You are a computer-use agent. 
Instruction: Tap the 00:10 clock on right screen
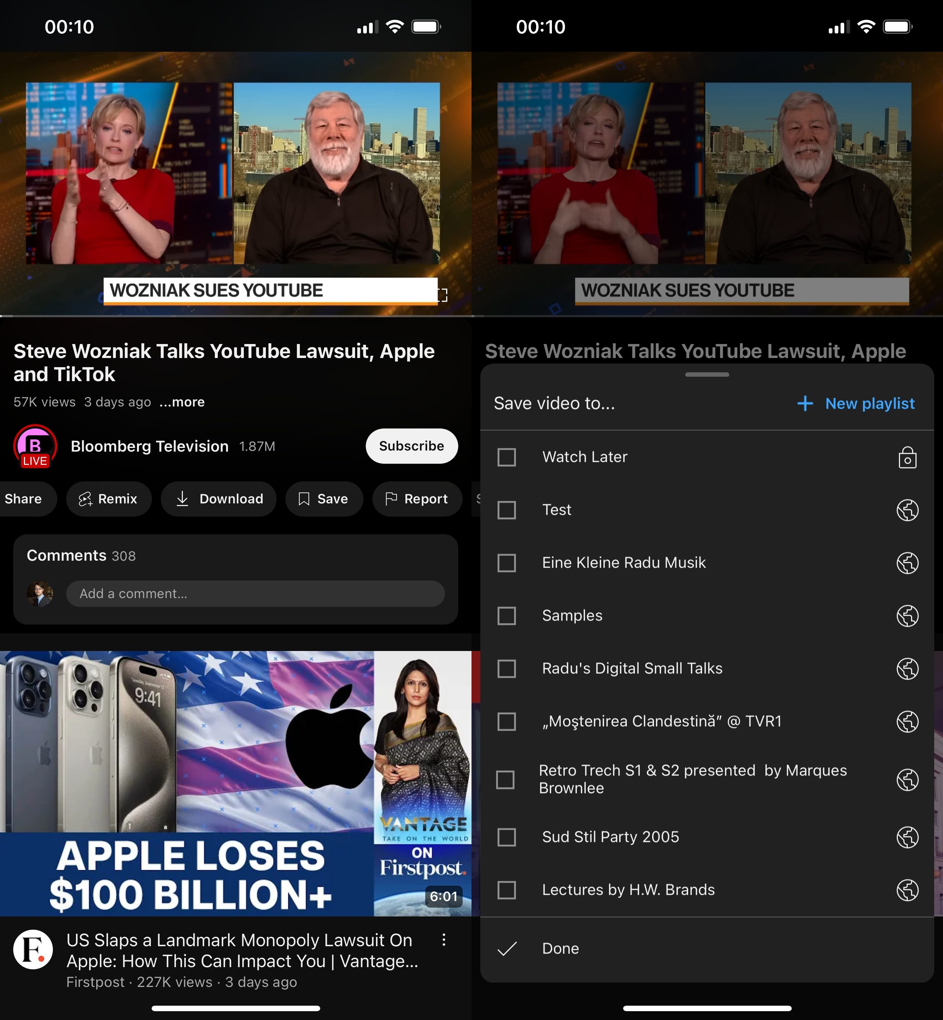coord(541,27)
